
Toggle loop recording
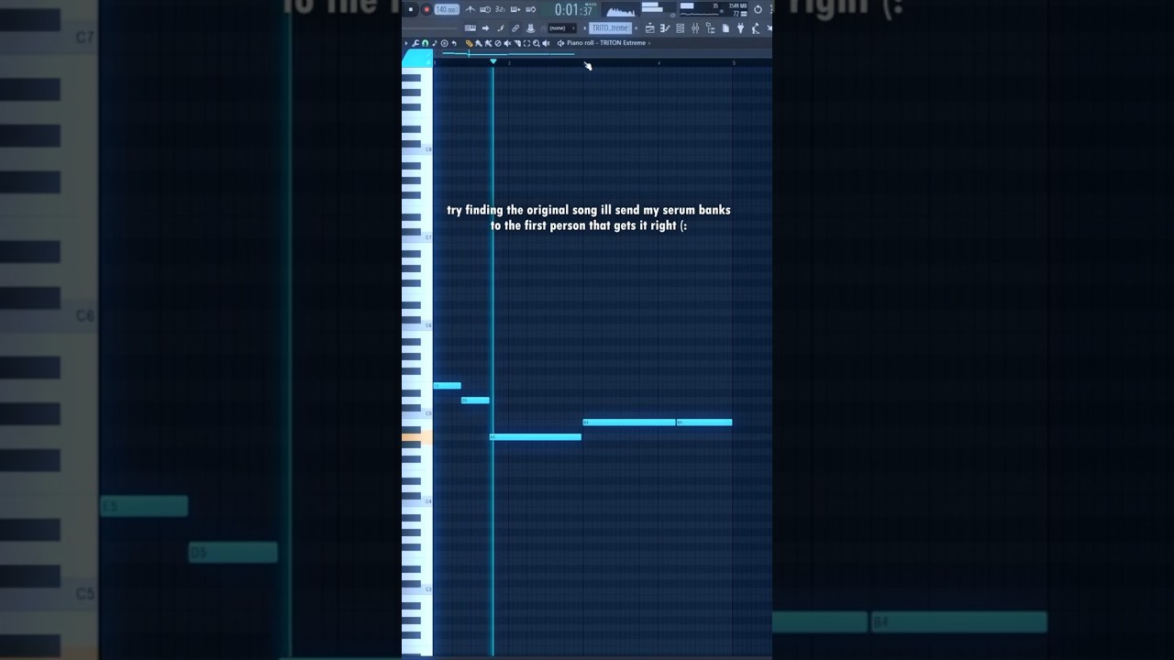[x=530, y=9]
